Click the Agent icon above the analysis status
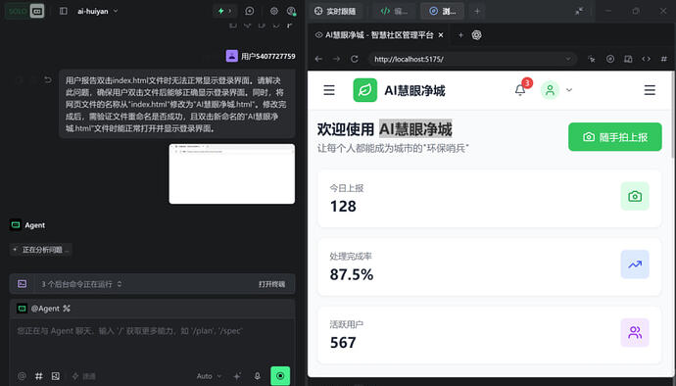This screenshot has width=676, height=386. (x=16, y=225)
